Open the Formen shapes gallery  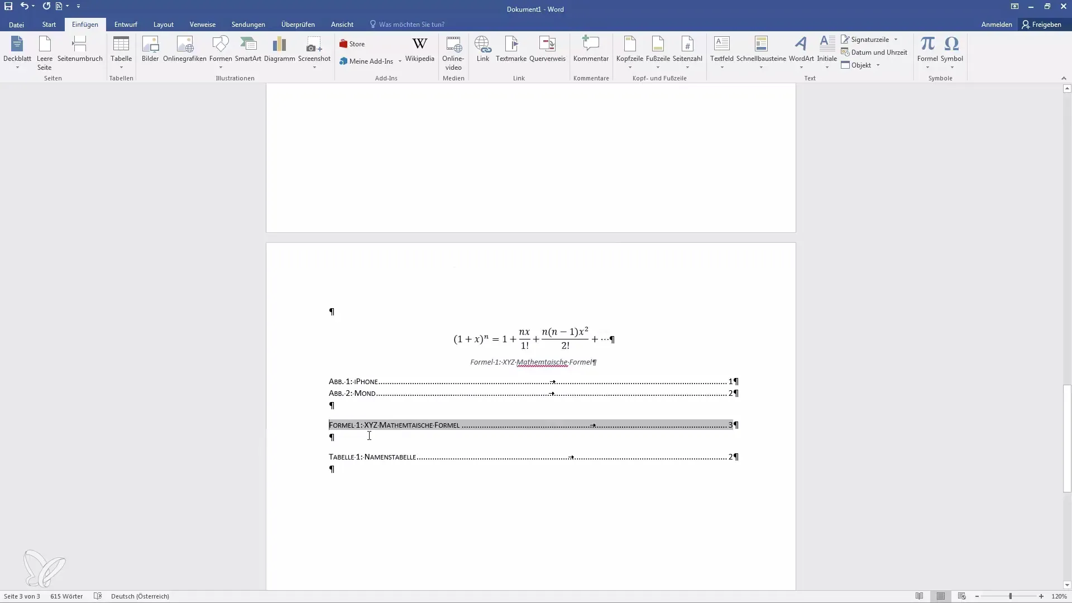(x=221, y=53)
